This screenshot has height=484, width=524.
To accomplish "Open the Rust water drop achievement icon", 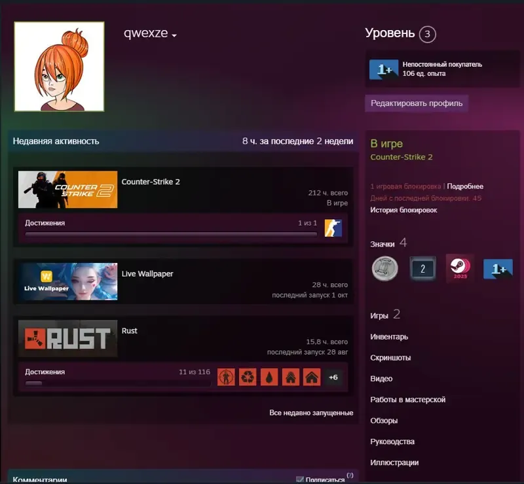I will [269, 377].
